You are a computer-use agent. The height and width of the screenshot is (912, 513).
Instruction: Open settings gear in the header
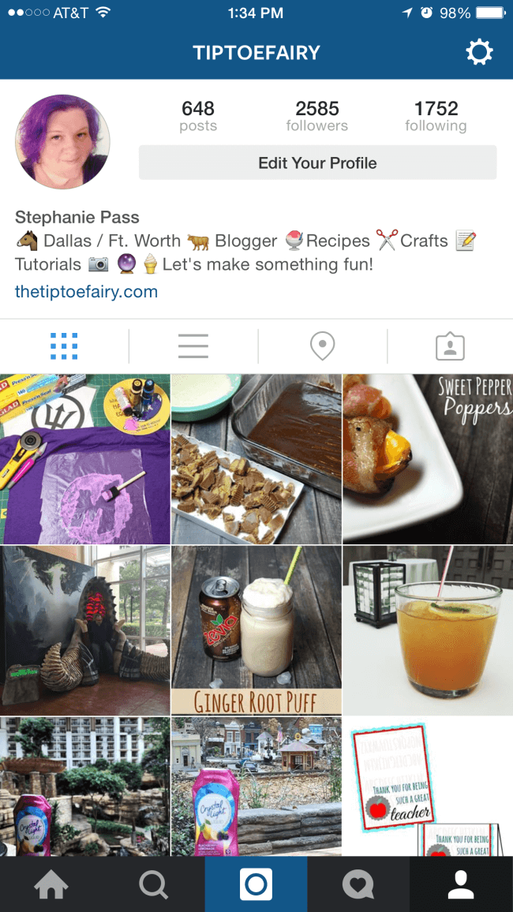pyautogui.click(x=479, y=53)
